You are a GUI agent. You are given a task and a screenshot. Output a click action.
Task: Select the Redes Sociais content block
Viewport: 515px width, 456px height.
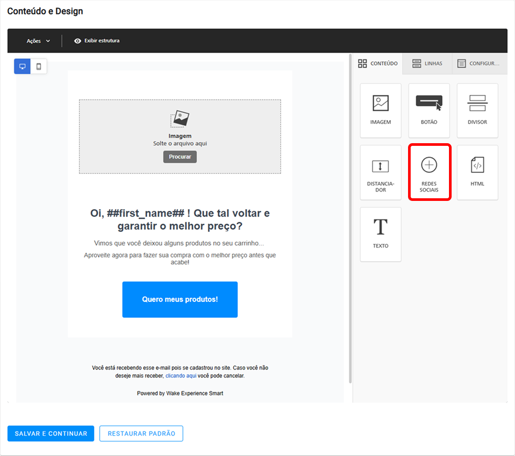point(429,172)
